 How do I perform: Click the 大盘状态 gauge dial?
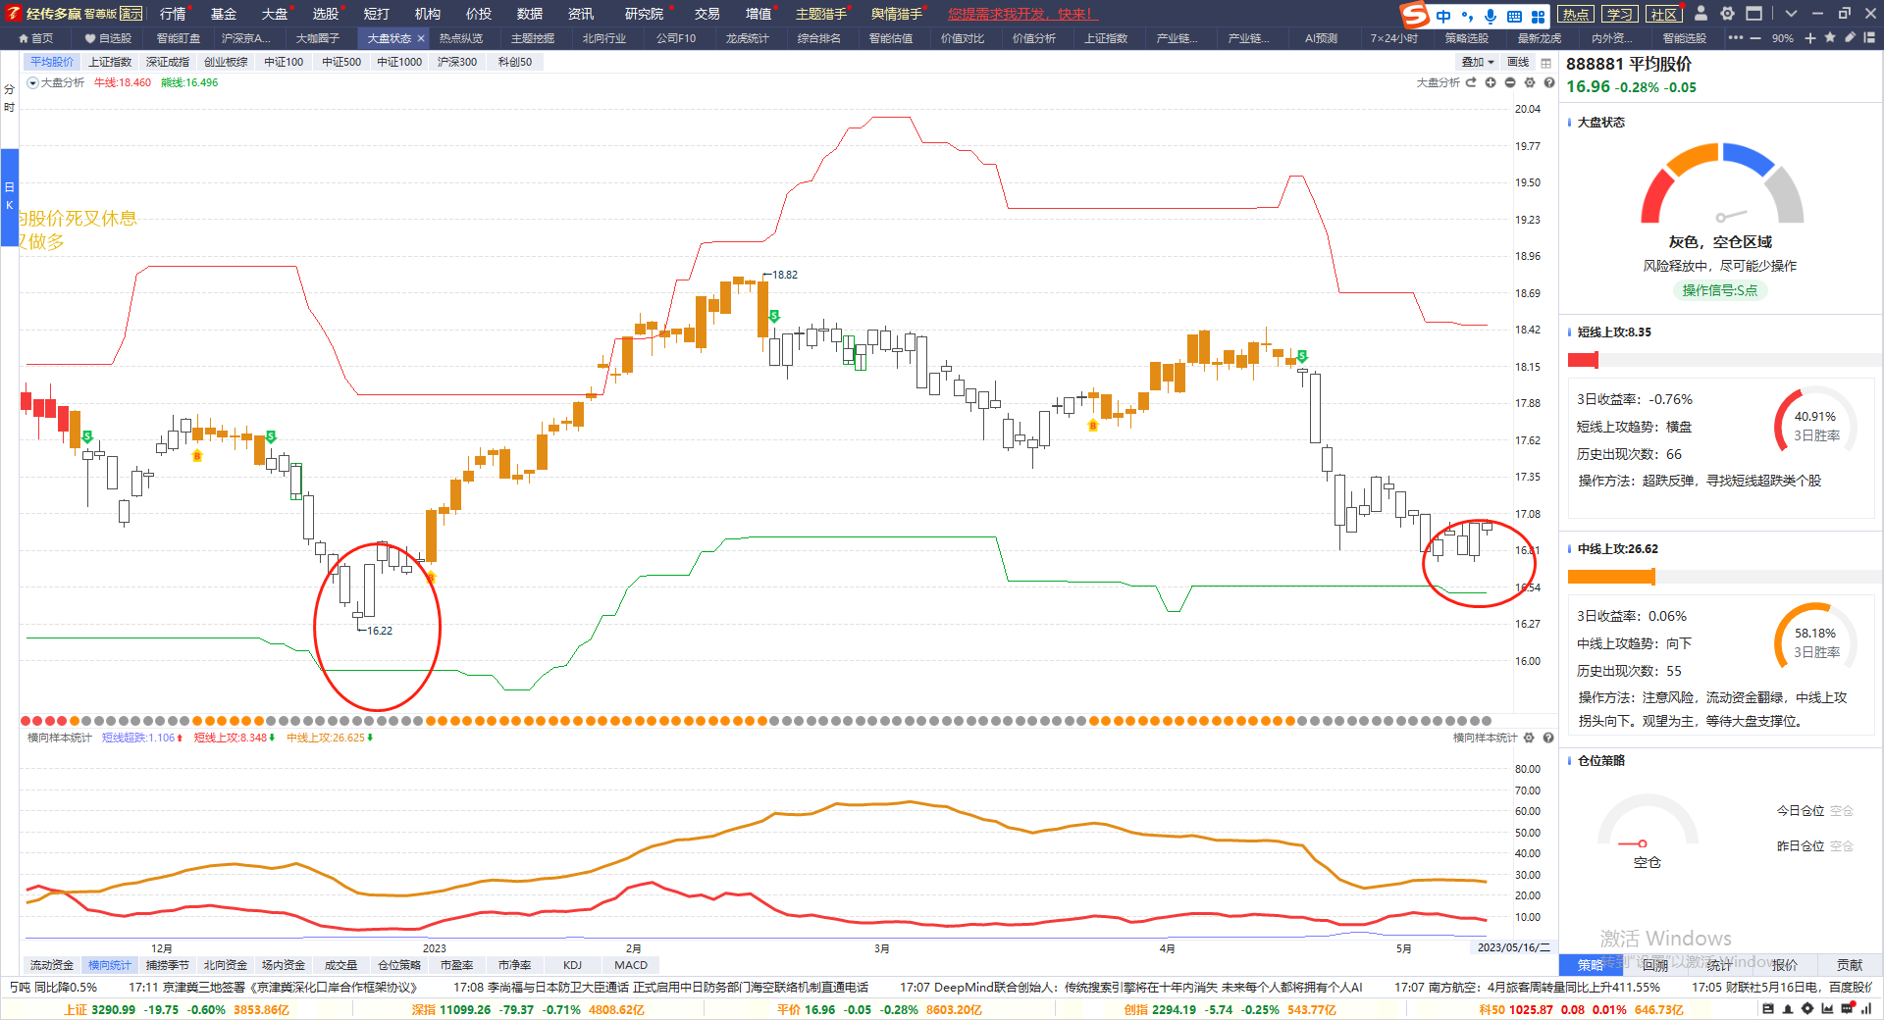pyautogui.click(x=1722, y=183)
